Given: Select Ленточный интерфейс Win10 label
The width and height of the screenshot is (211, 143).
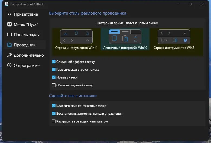Looking at the screenshot, I should click(x=125, y=48).
